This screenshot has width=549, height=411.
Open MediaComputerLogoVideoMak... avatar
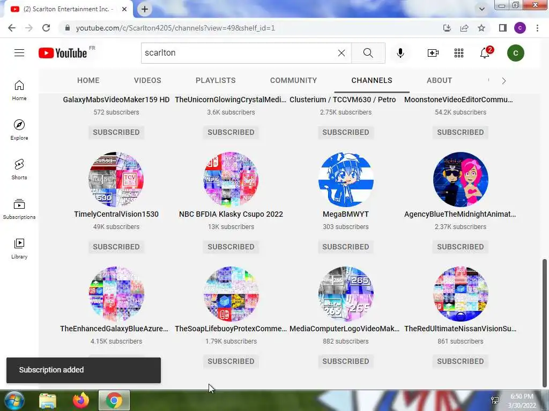tap(346, 294)
